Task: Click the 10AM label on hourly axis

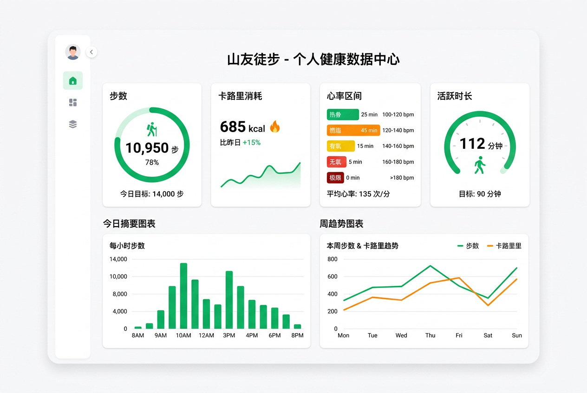Action: pos(183,335)
